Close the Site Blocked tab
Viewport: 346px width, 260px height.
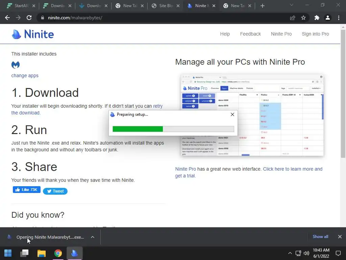pos(178,6)
